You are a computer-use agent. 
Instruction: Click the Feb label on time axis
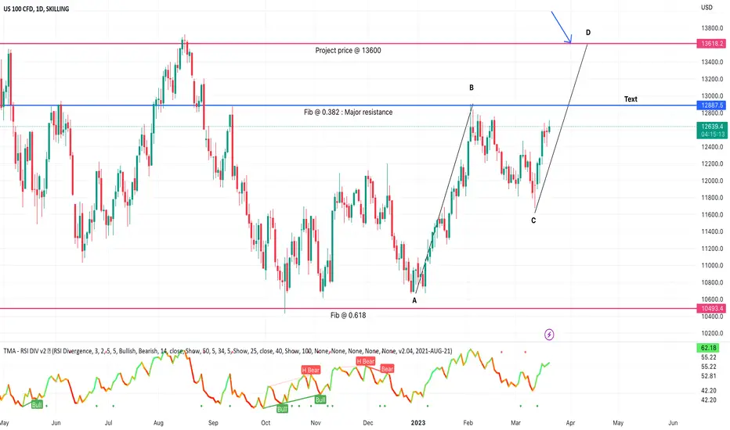tap(468, 422)
